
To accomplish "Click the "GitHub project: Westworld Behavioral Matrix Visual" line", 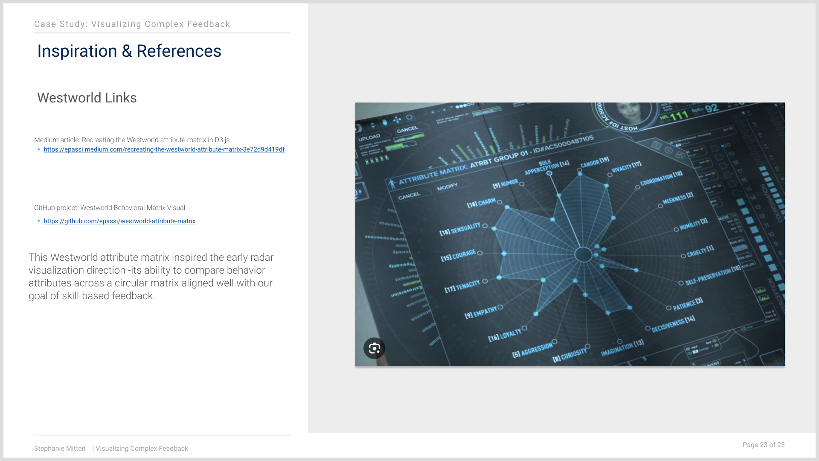I will click(x=110, y=208).
